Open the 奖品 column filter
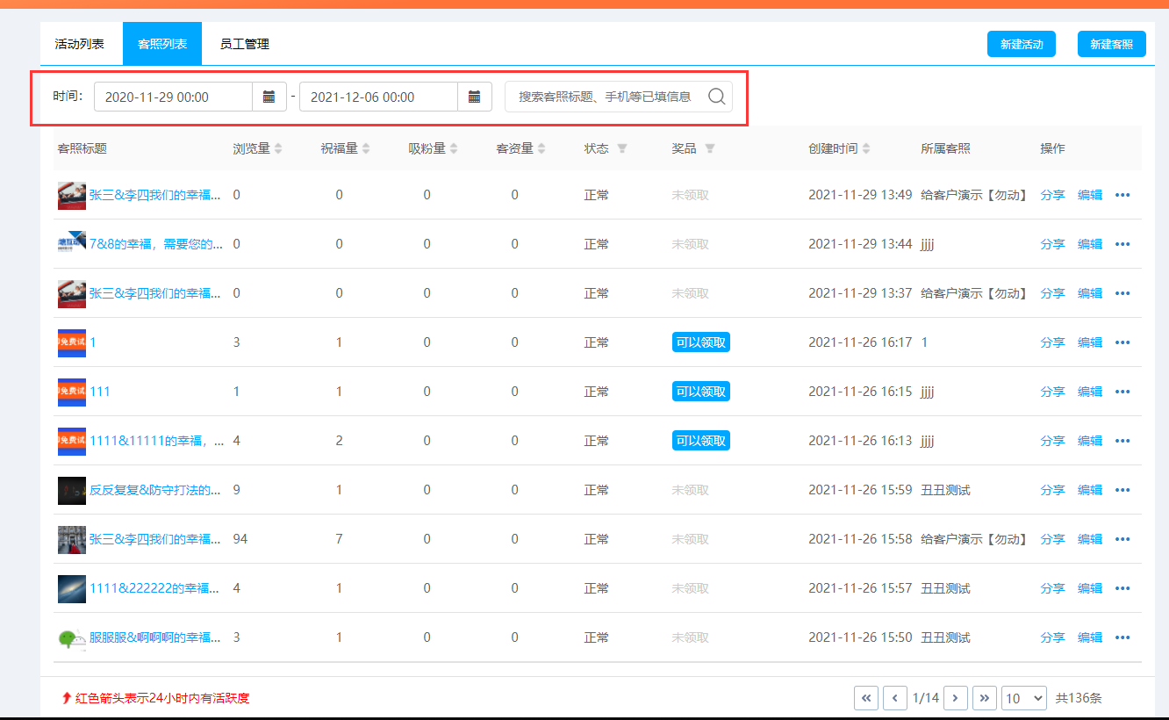The height and width of the screenshot is (720, 1169). tap(710, 149)
